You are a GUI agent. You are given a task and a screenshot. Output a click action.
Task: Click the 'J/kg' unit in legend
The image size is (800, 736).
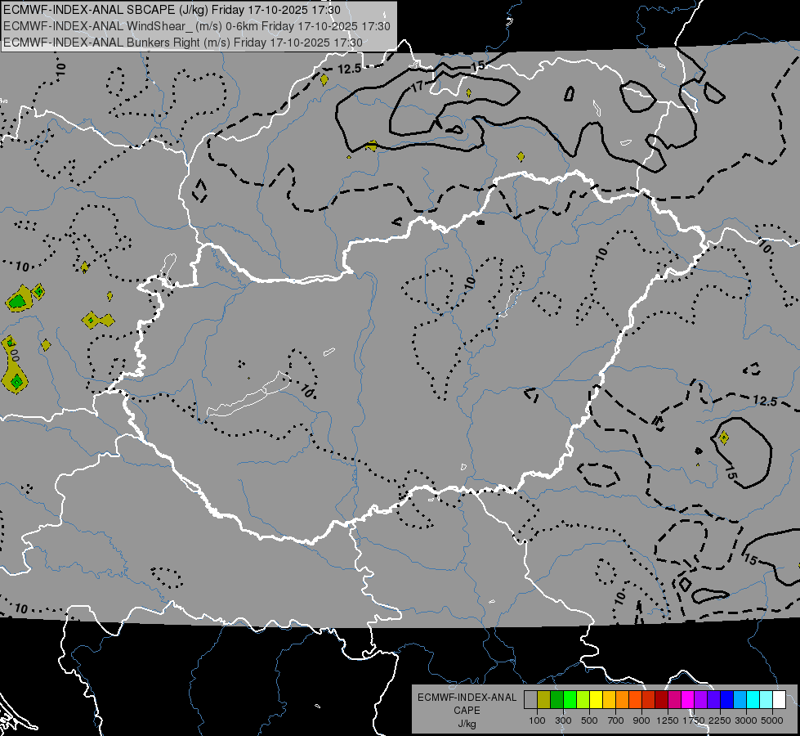point(467,724)
